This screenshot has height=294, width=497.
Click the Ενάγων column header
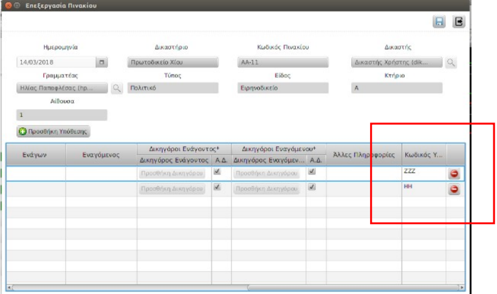tap(35, 155)
